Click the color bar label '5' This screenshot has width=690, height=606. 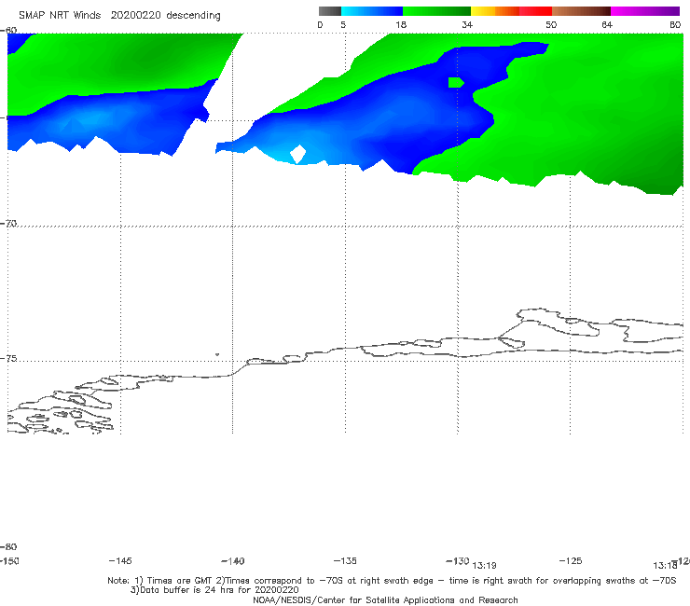tap(343, 24)
